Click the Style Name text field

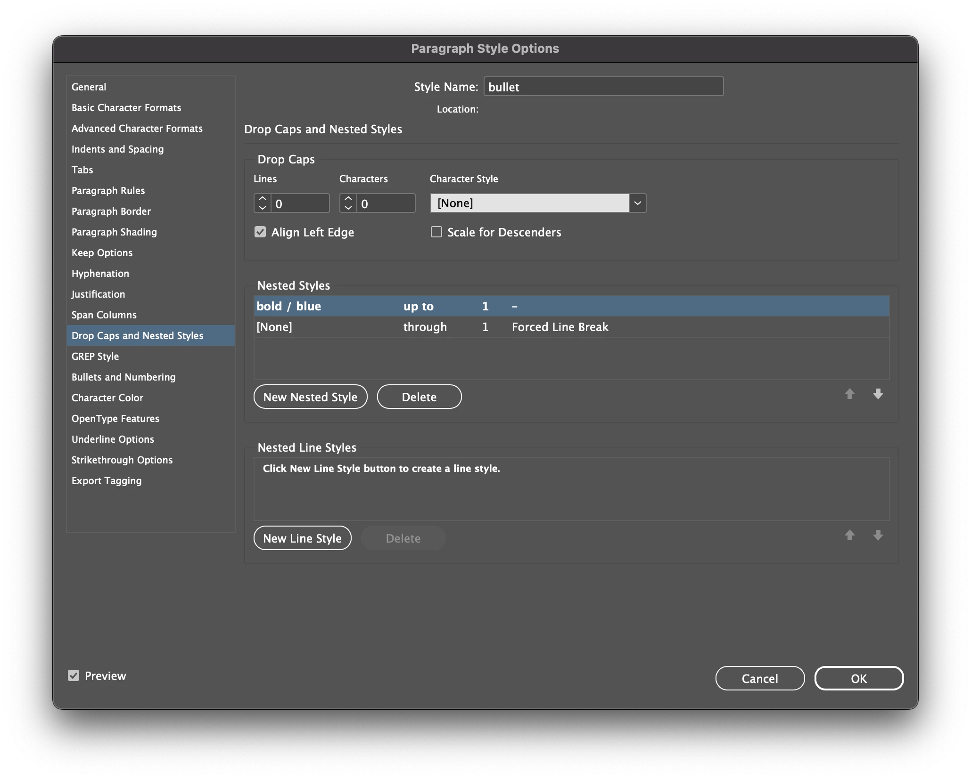[x=603, y=87]
